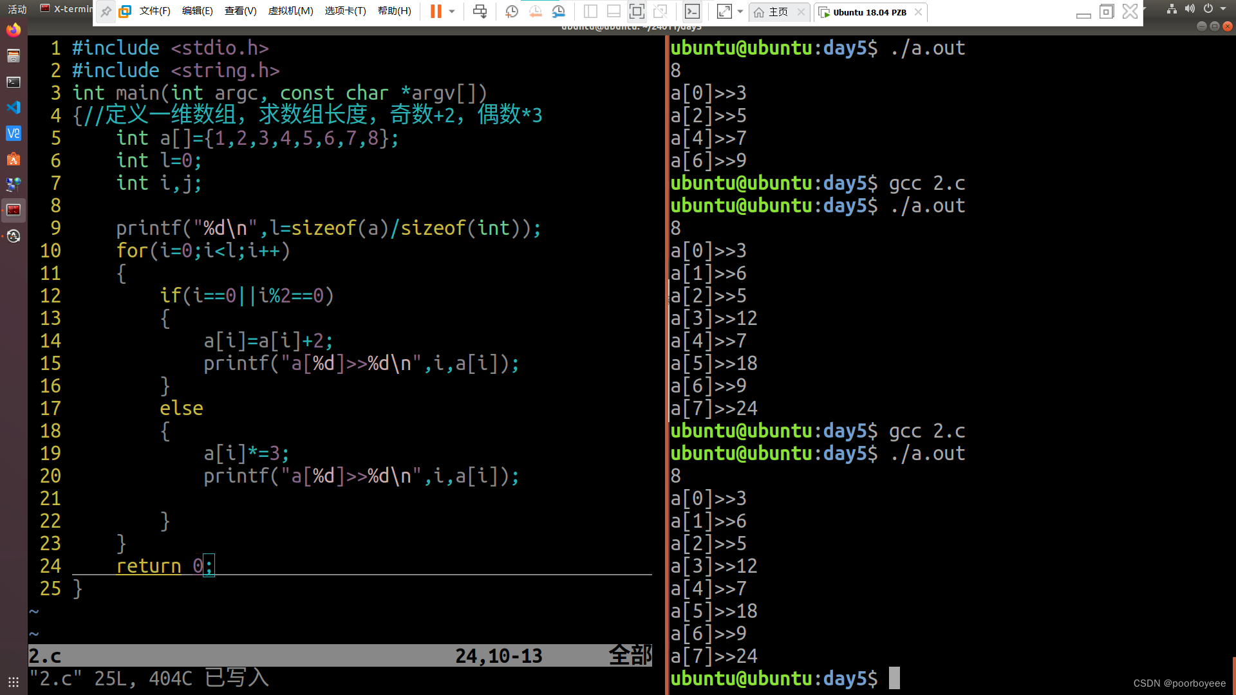Click 活动 activities button
The width and height of the screenshot is (1236, 695).
[17, 9]
